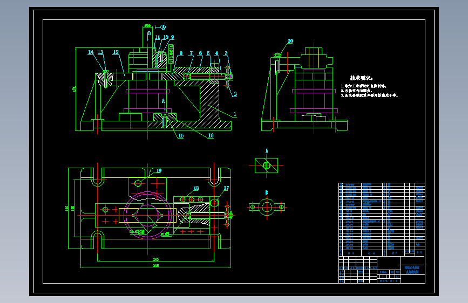The height and width of the screenshot is (303, 468).
Task: Click part number label 14
Action: (x=91, y=52)
